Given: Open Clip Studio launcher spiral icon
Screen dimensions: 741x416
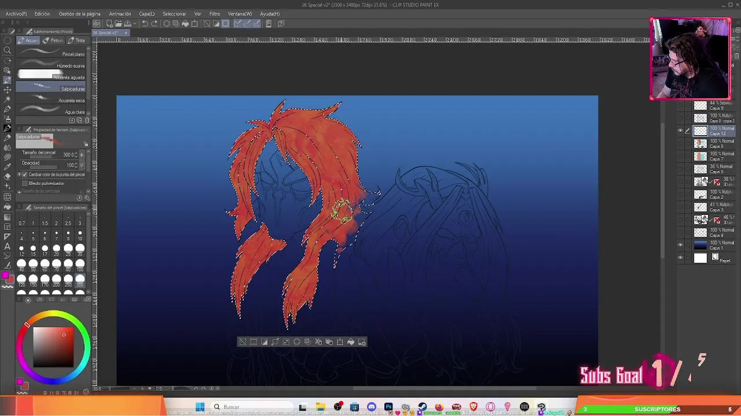Looking at the screenshot, I should pos(97,24).
